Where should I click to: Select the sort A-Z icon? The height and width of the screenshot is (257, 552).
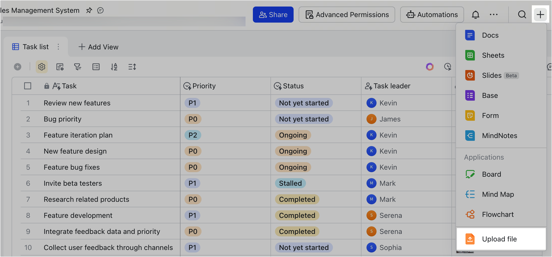click(x=114, y=67)
